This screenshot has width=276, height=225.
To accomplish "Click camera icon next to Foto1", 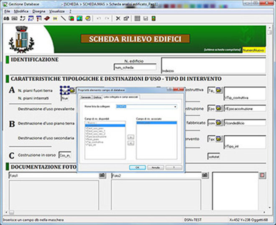I will (102, 175).
